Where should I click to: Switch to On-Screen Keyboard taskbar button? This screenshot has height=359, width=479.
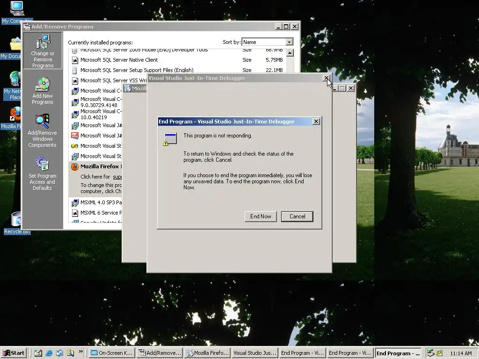point(112,353)
